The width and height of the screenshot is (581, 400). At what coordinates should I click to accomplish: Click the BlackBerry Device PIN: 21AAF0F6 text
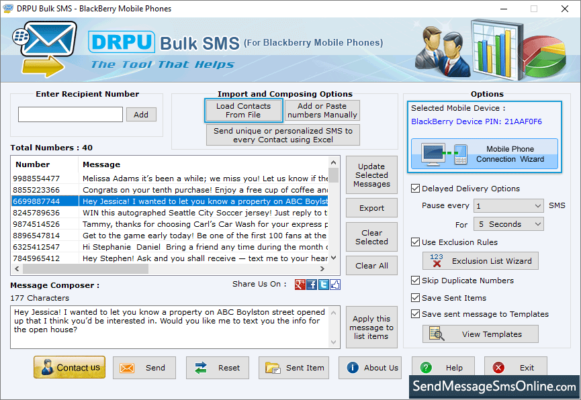[x=476, y=121]
